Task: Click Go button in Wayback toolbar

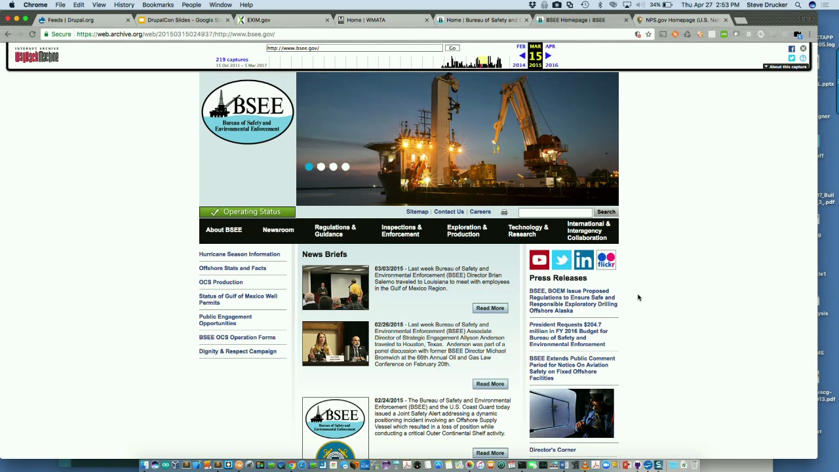Action: tap(452, 48)
